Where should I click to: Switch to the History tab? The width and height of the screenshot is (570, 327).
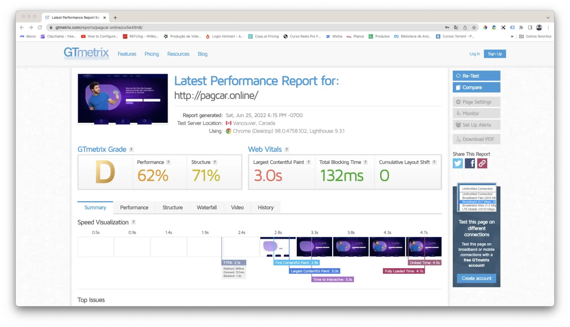[266, 207]
